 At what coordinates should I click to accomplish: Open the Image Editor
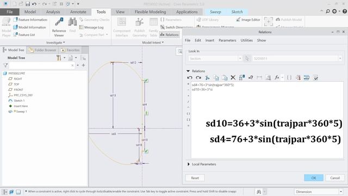pos(248,20)
